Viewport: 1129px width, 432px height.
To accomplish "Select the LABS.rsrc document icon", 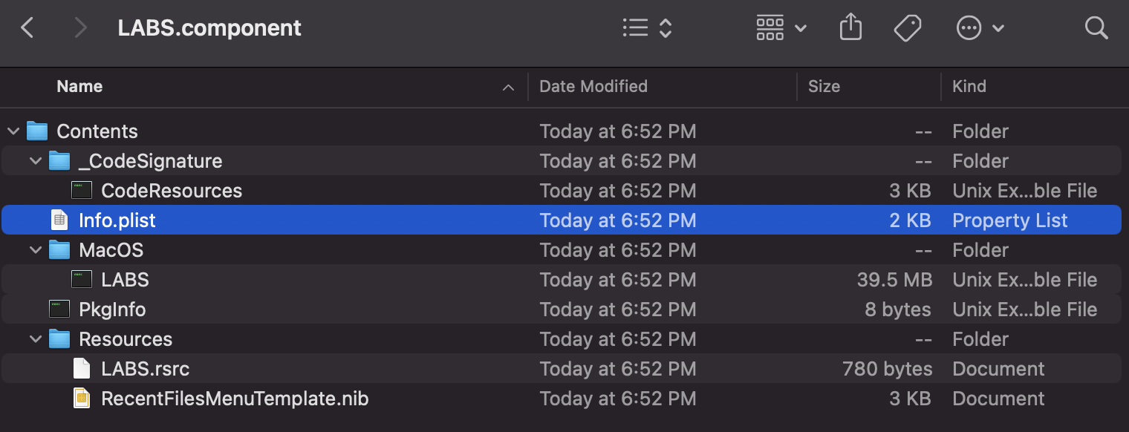I will pos(82,369).
